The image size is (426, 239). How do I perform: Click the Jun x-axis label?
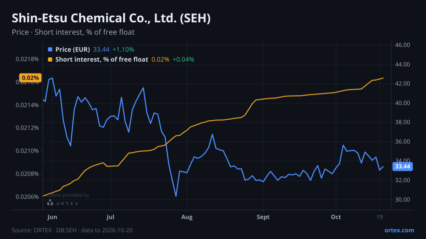(52, 217)
